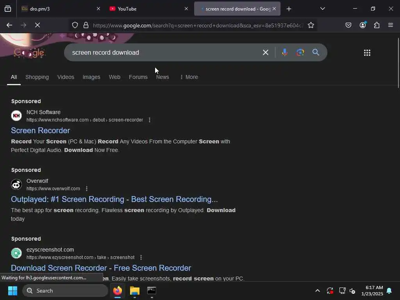Open Firefox hamburger application menu

(x=391, y=25)
